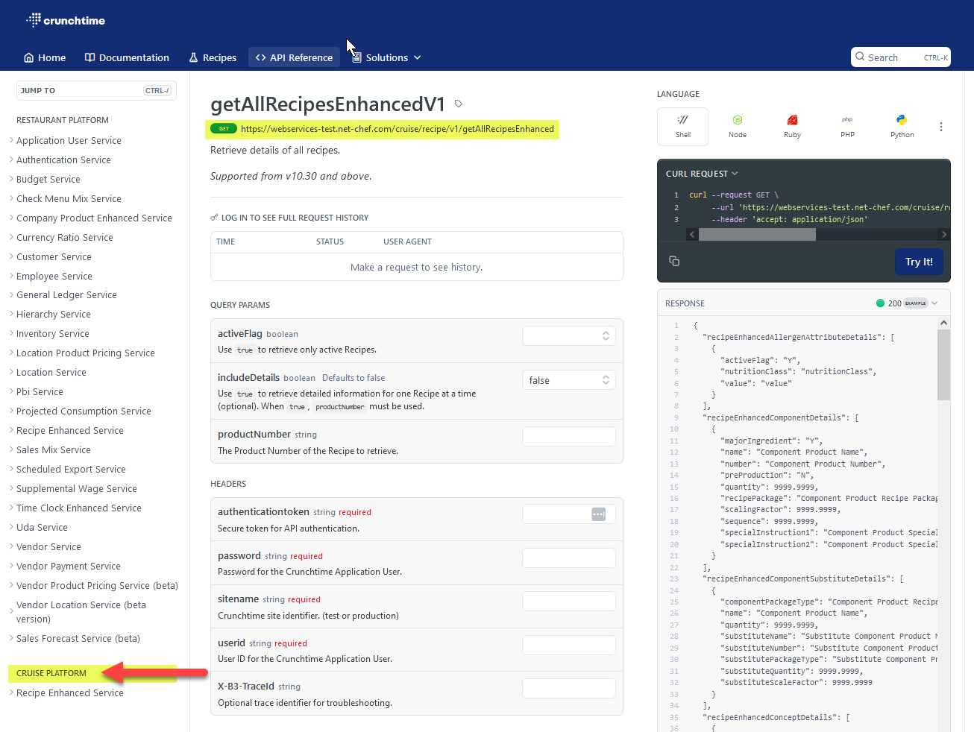Expand Authentication Service section
The image size is (974, 732).
pos(63,160)
